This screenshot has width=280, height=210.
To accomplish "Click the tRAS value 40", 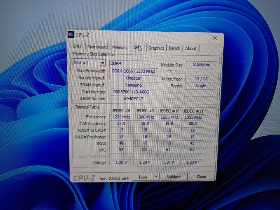I will (x=121, y=143).
